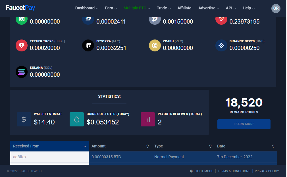Open the Privacy Policy link
The width and height of the screenshot is (287, 177).
[267, 171]
